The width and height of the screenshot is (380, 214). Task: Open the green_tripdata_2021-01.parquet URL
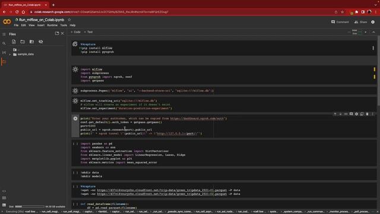[x=162, y=190]
